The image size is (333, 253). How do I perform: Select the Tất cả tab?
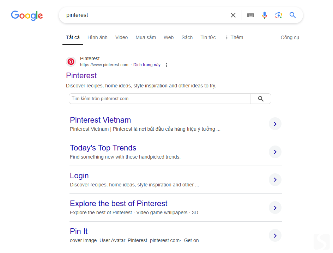(73, 37)
